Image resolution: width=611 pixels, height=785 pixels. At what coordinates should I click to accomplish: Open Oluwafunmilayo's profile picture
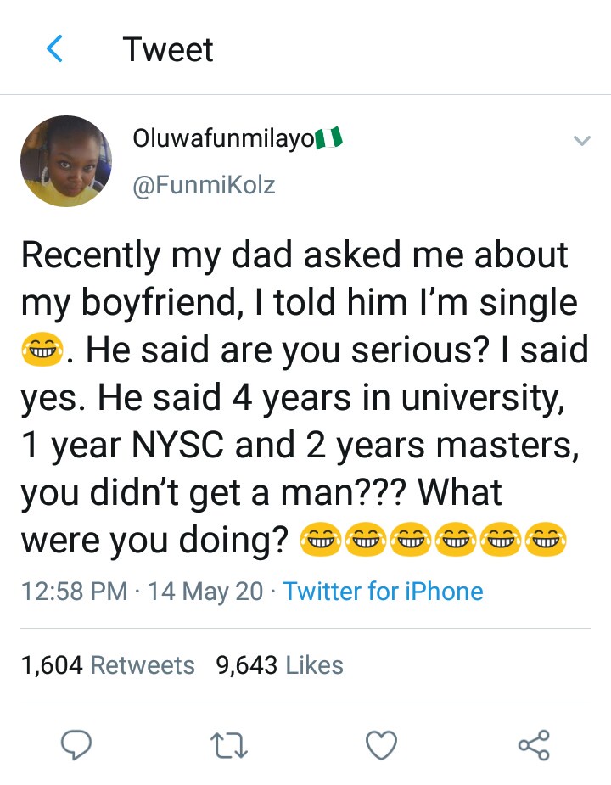click(x=66, y=161)
